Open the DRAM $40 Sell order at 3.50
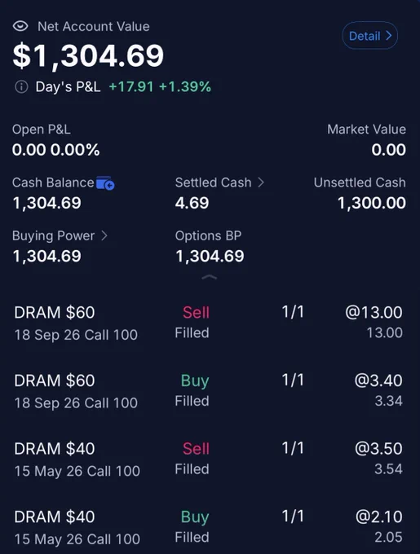Screen dimensions: 420x554 [x=209, y=459]
